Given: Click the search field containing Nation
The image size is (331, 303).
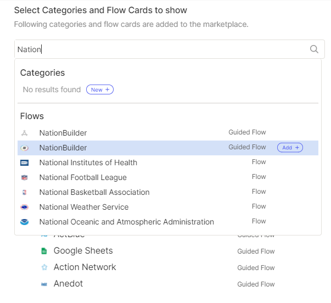Looking at the screenshot, I should [169, 49].
